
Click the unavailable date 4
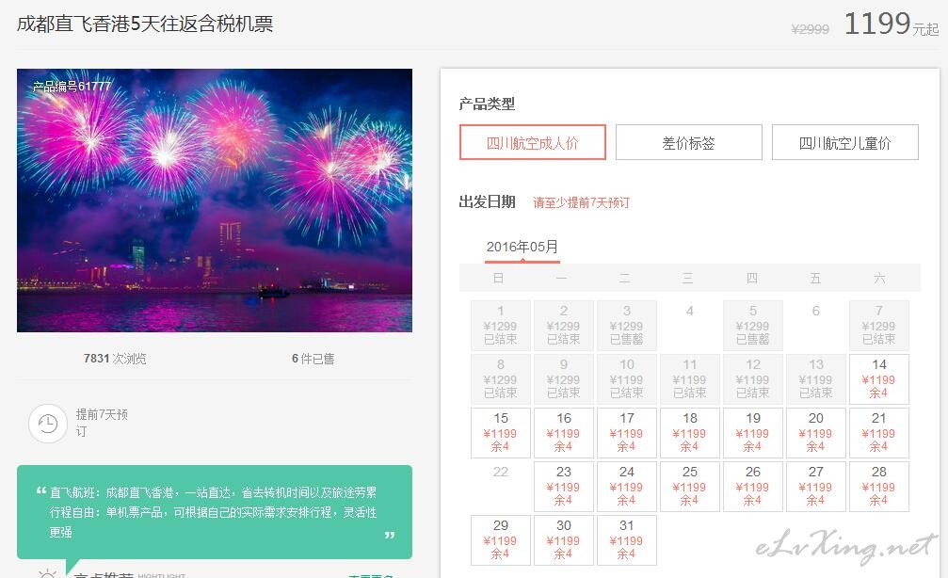(690, 311)
